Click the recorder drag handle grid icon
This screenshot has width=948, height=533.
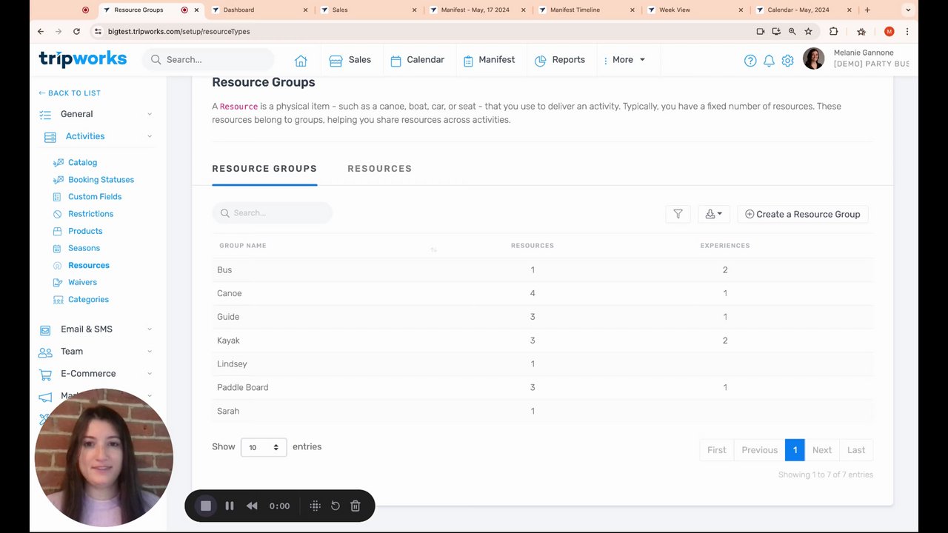tap(315, 506)
